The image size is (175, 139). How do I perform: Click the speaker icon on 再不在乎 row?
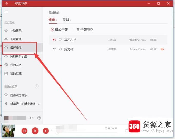(54, 40)
